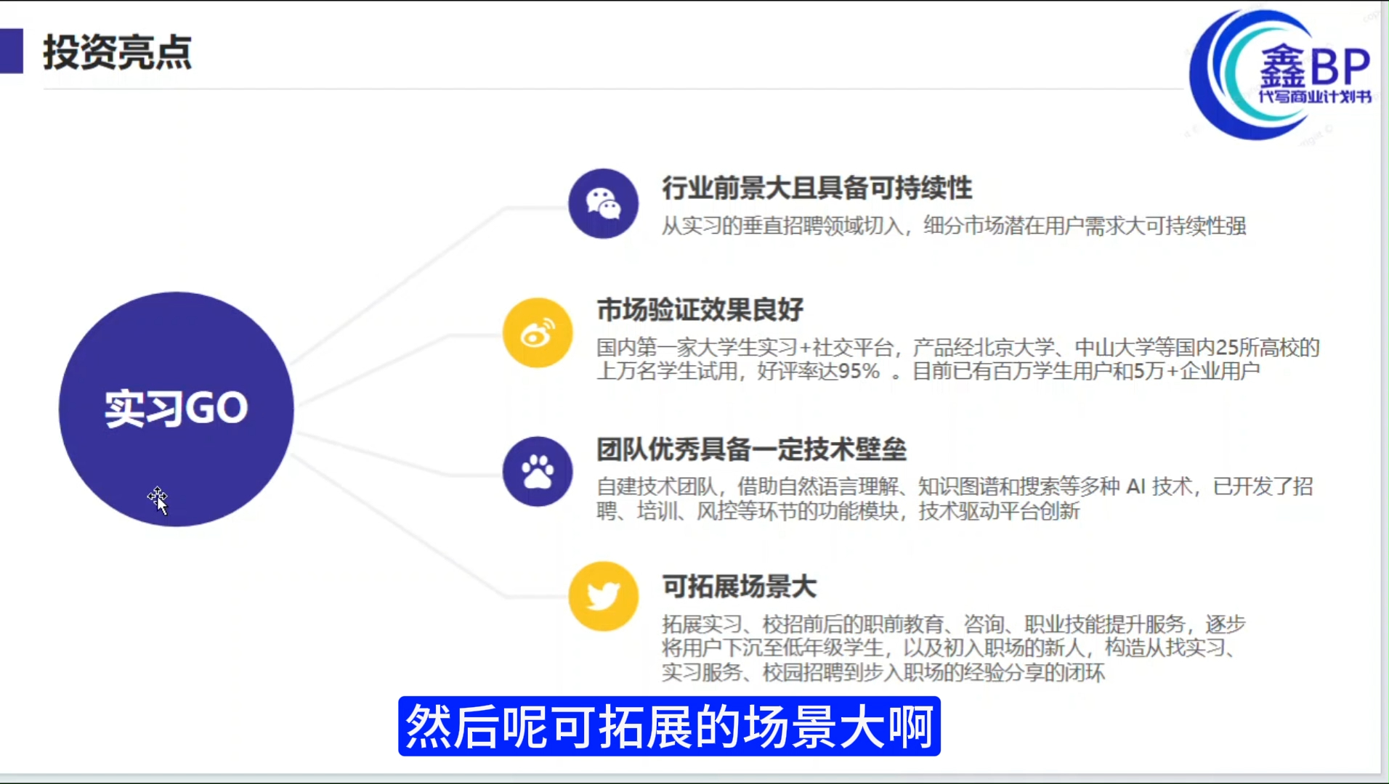Select heading 可拓展场景大
This screenshot has height=784, width=1389.
click(x=739, y=587)
